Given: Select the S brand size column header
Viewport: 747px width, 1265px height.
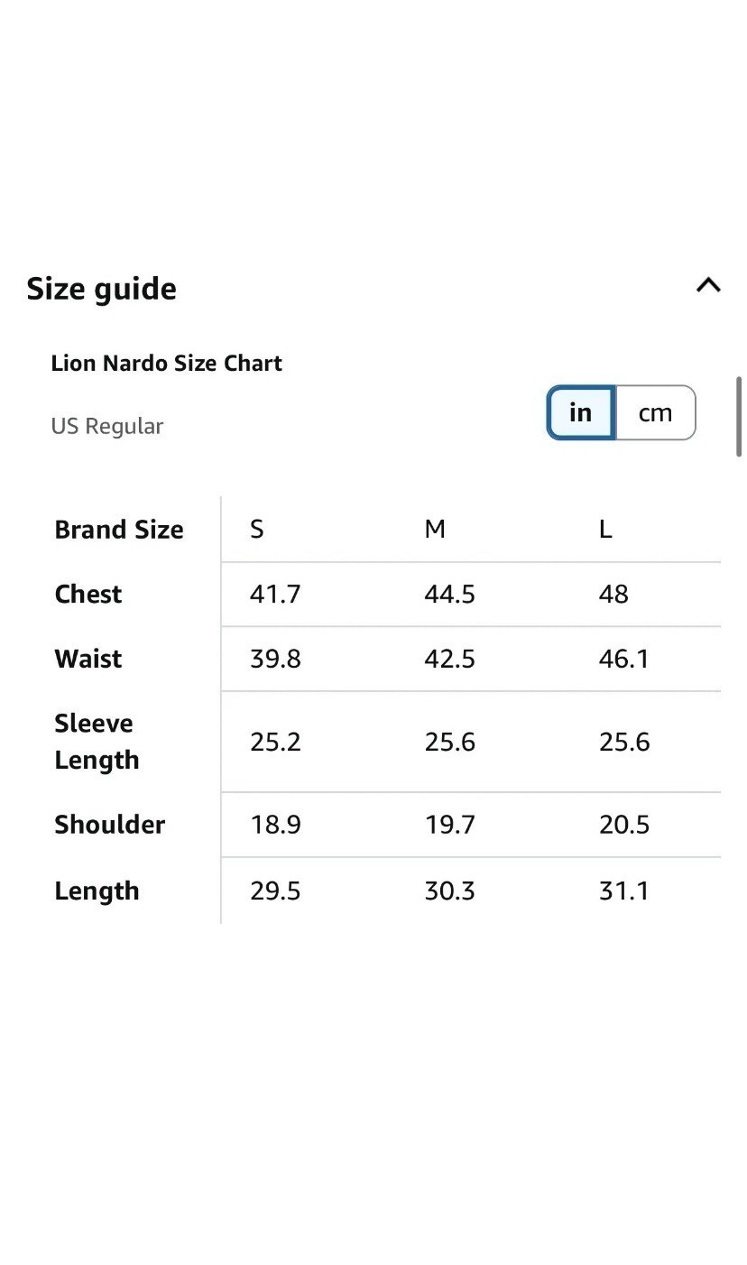Looking at the screenshot, I should (257, 530).
